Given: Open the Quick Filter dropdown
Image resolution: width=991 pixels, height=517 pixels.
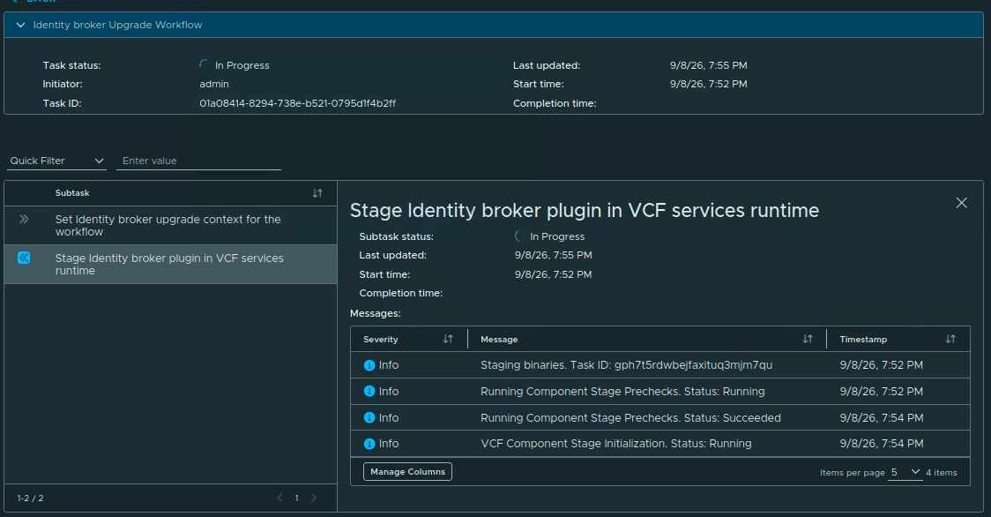Looking at the screenshot, I should coord(56,161).
